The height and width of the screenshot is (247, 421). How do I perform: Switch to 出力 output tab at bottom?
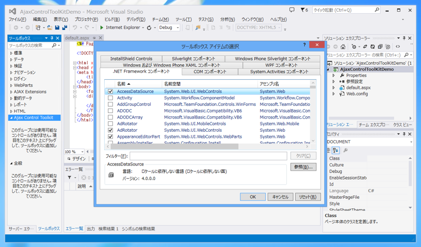(x=91, y=229)
